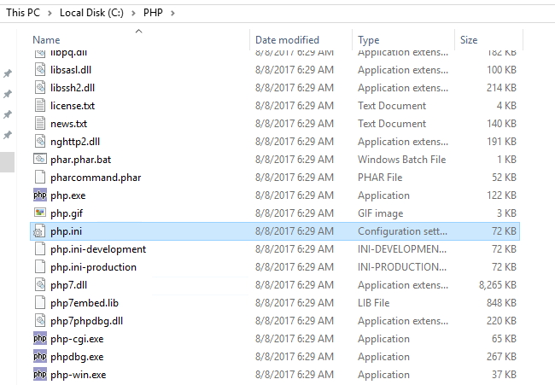Select the license.txt document icon
Screen dimensions: 555x385
40,106
